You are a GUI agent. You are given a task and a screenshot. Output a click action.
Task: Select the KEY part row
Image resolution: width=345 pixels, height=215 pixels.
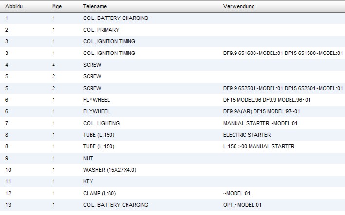[x=88, y=181]
